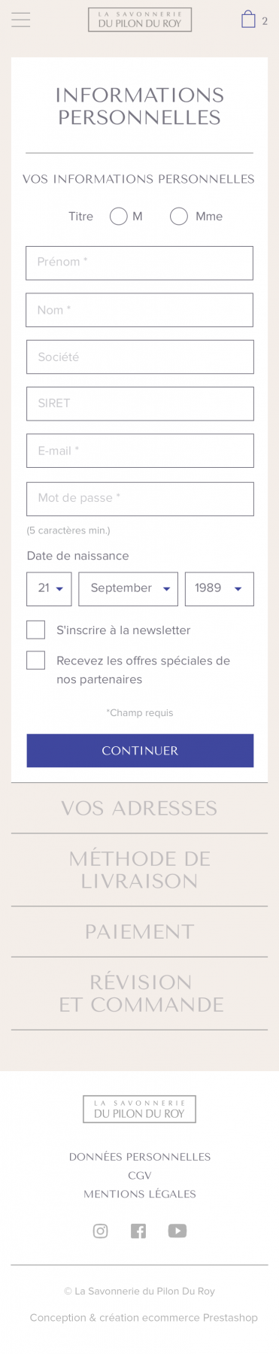Image resolution: width=279 pixels, height=1354 pixels.
Task: Focus the Prénom input field
Action: pos(140,263)
